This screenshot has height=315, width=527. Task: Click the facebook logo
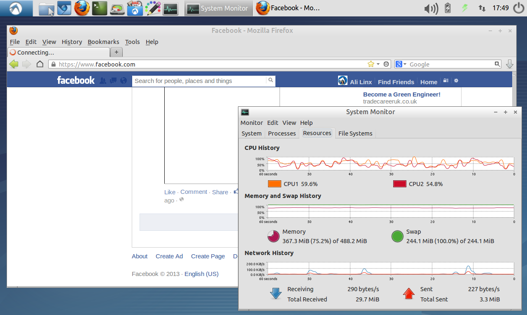pos(76,80)
